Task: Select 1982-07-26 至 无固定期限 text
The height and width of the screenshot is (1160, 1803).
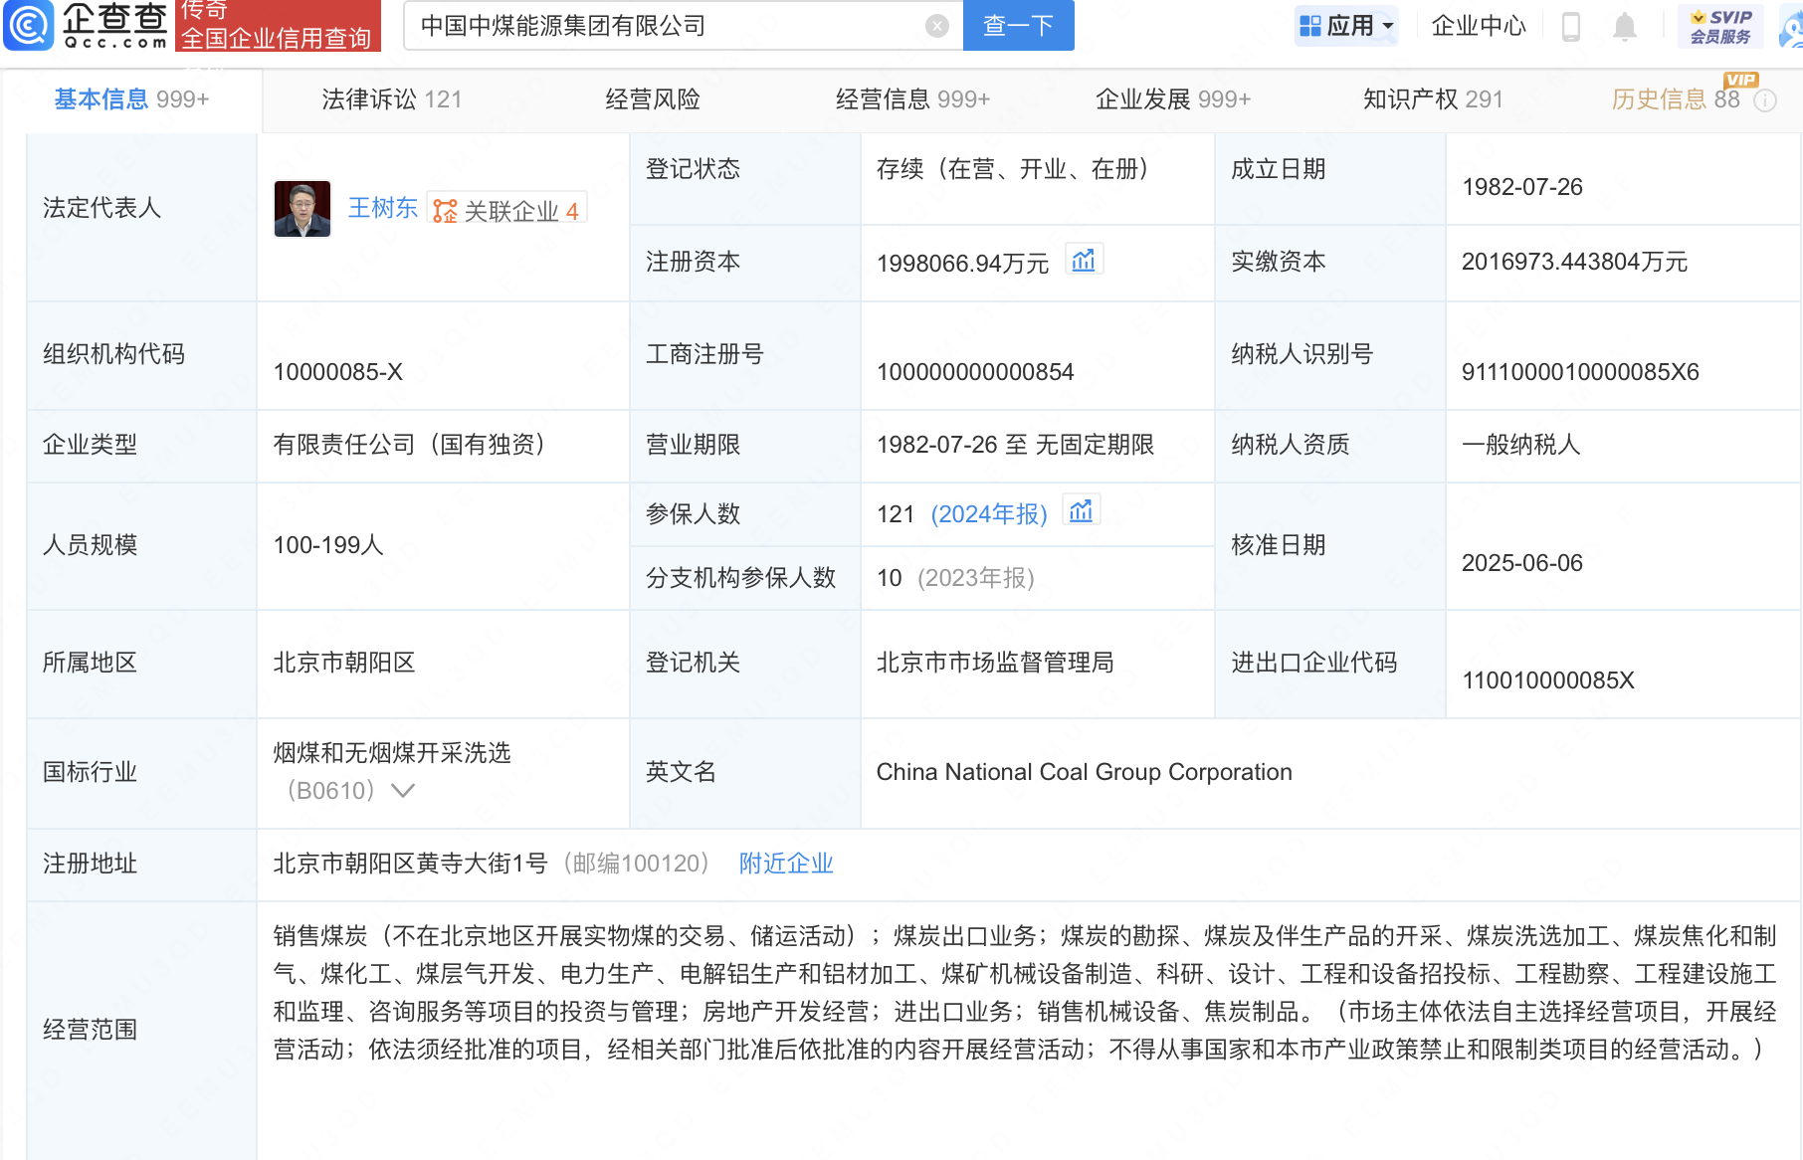Action: click(1015, 445)
